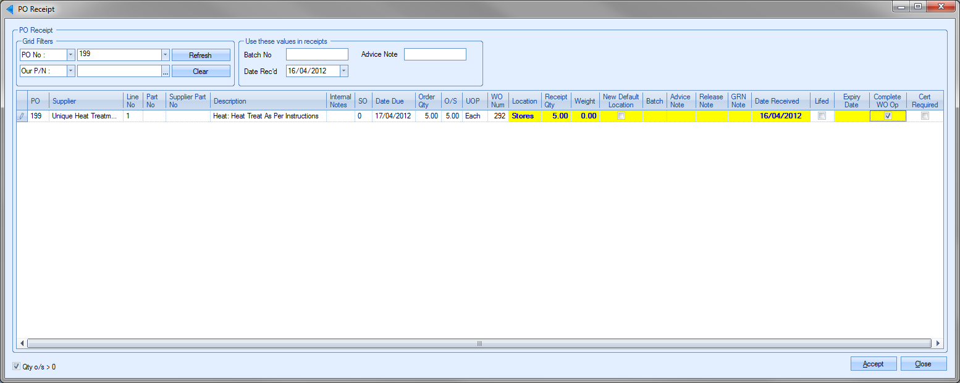Click the pencil edit icon in row
960x383 pixels.
(22, 116)
